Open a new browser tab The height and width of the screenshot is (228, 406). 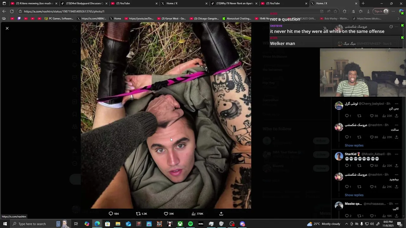363,3
